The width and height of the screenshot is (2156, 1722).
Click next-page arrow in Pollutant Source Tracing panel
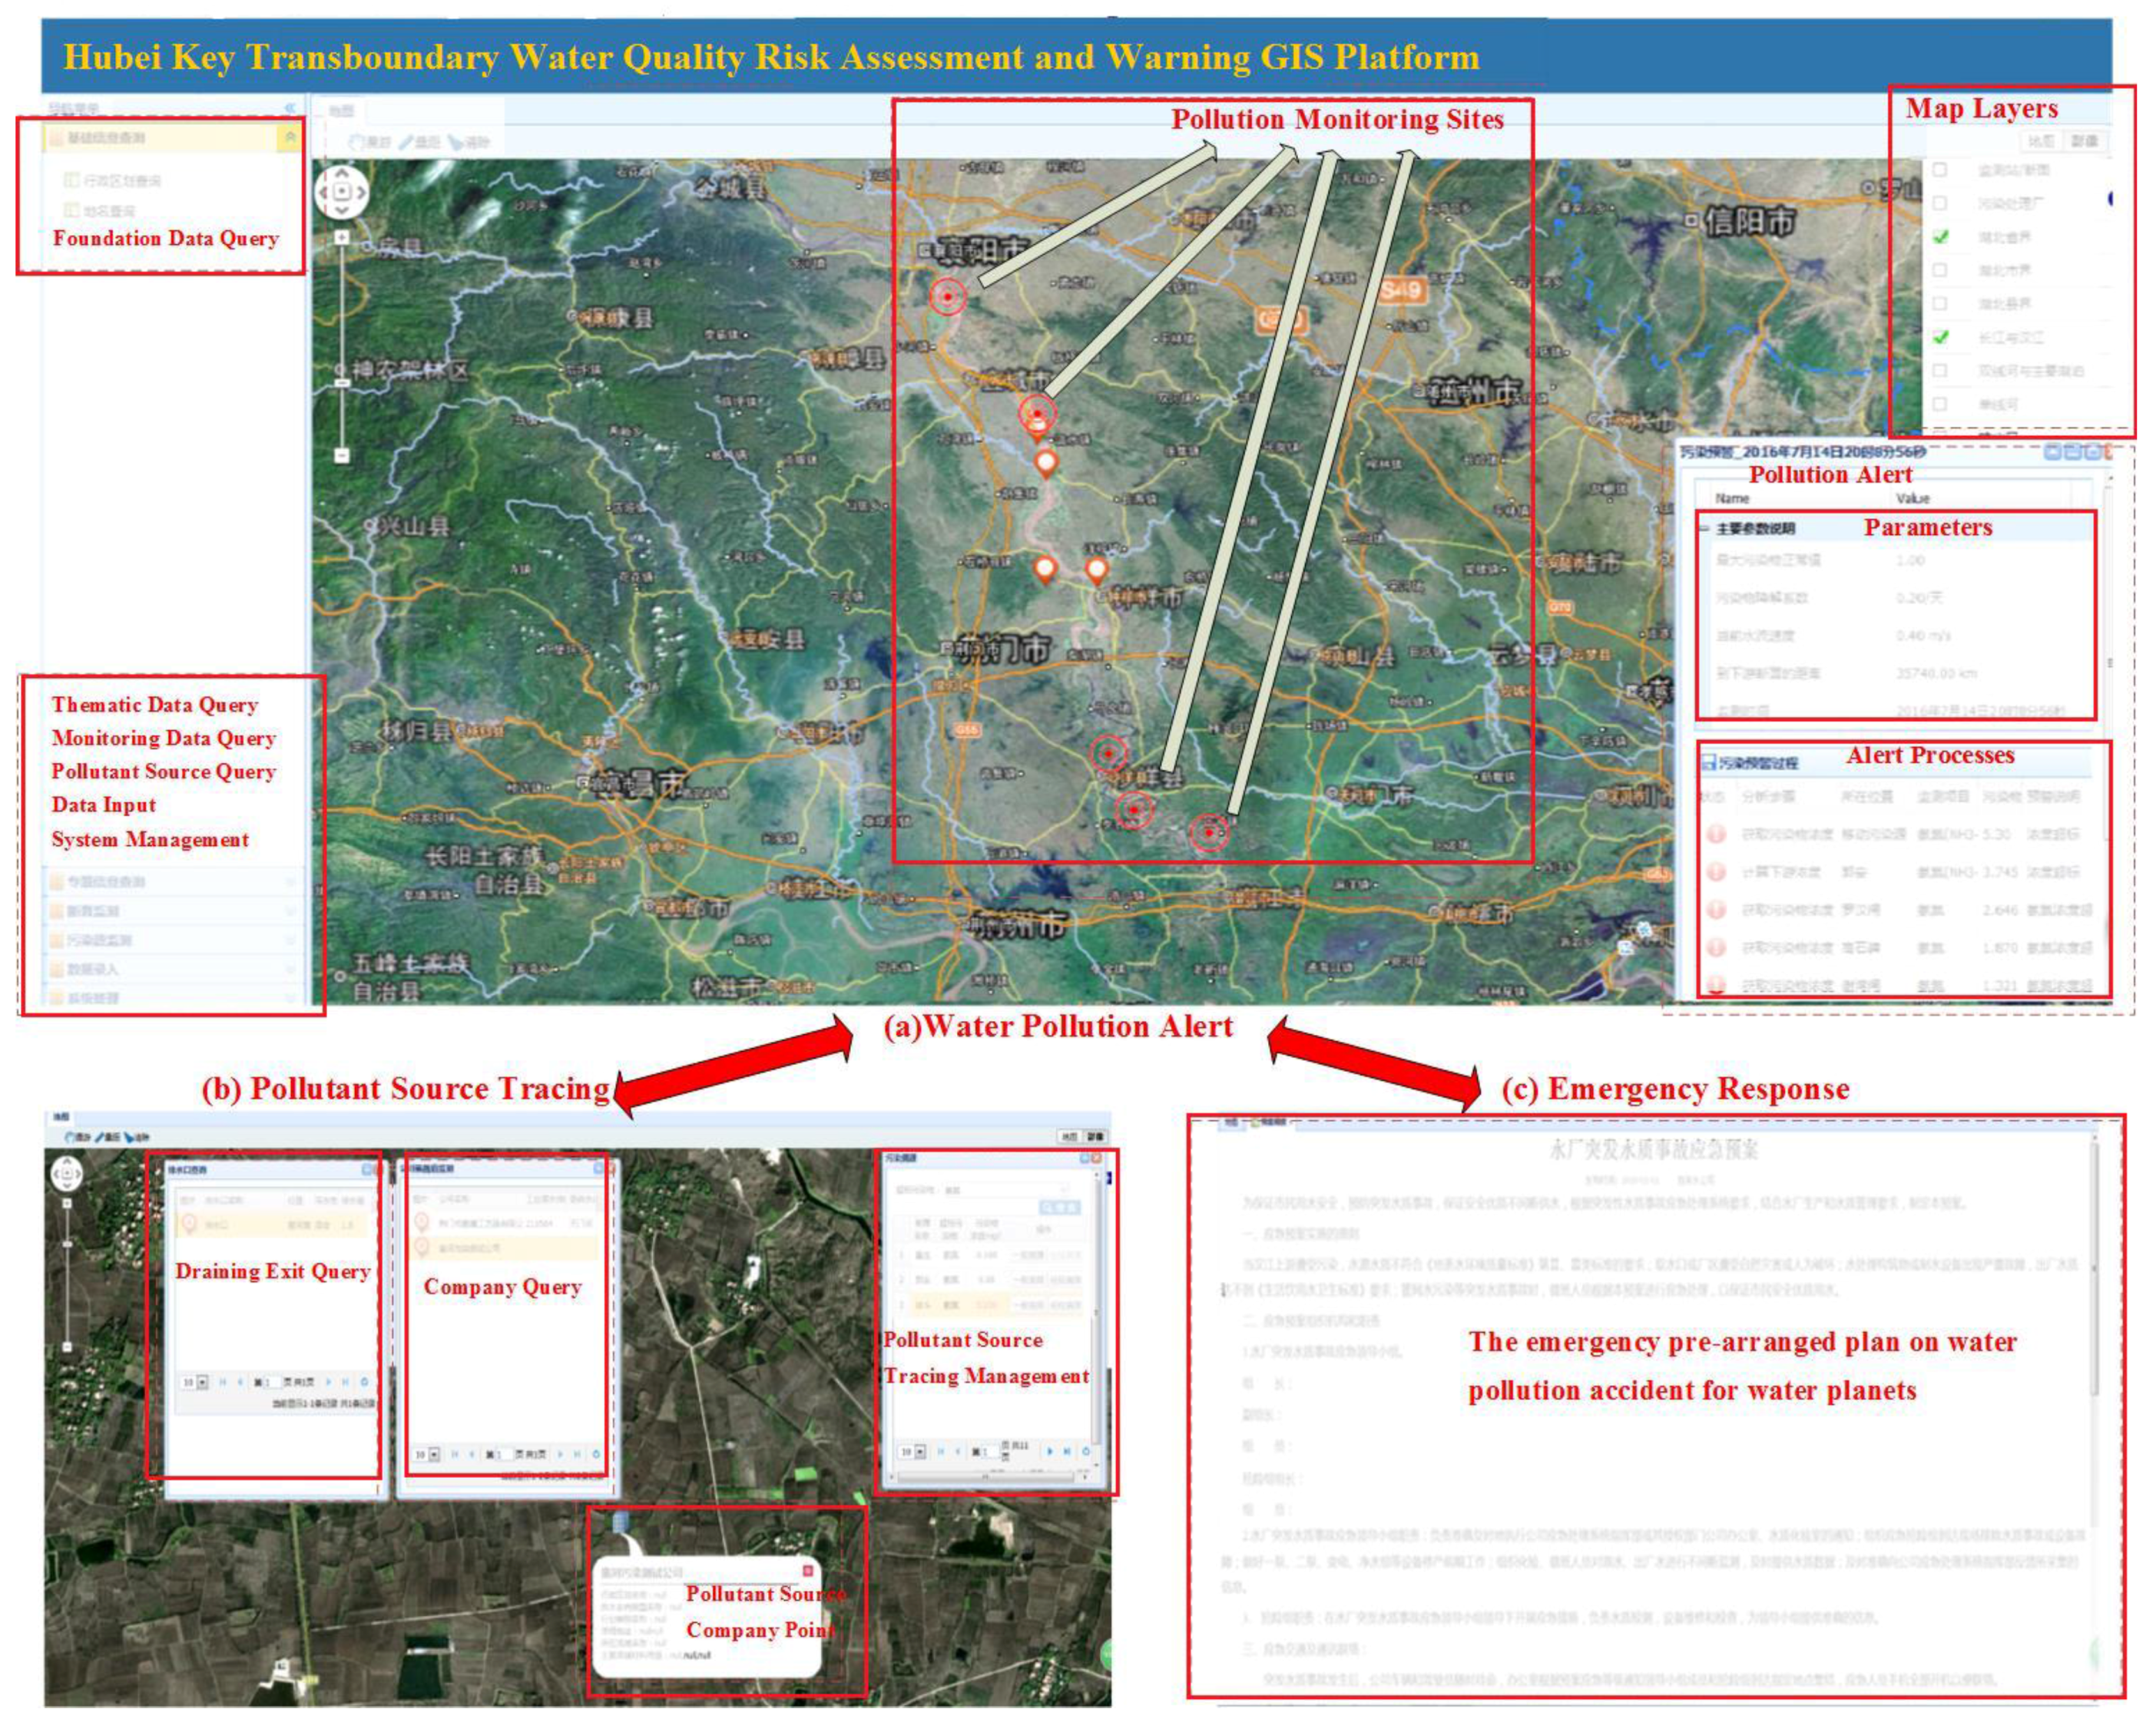[1050, 1451]
